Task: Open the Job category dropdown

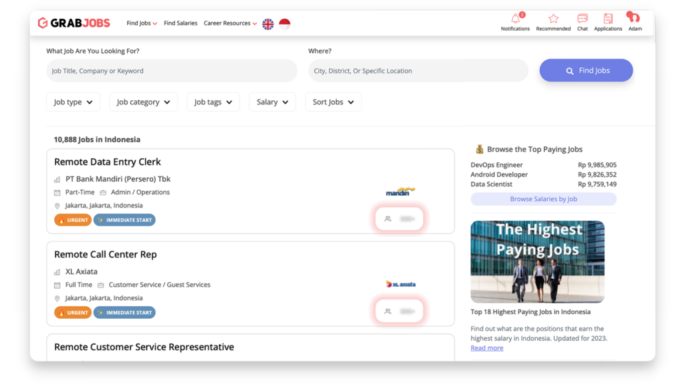Action: click(143, 102)
